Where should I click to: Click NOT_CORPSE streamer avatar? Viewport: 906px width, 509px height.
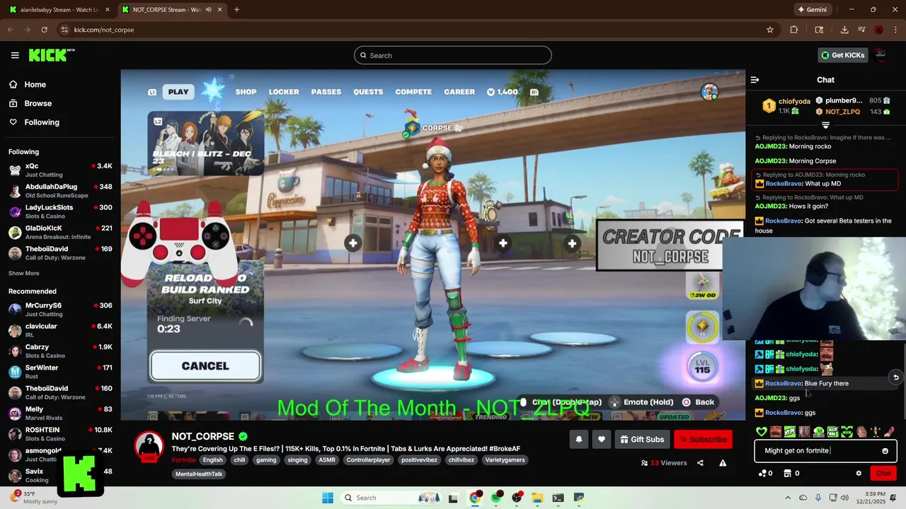point(149,445)
